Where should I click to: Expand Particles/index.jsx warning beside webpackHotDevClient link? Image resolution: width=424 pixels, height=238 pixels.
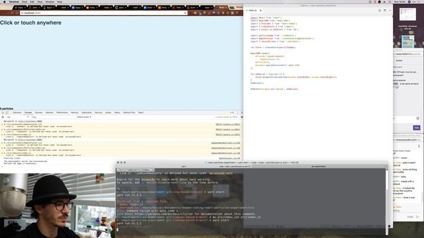click(5, 148)
